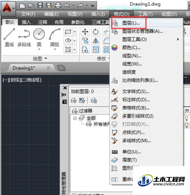Open the Redo history dropdown arrow

tap(87, 5)
